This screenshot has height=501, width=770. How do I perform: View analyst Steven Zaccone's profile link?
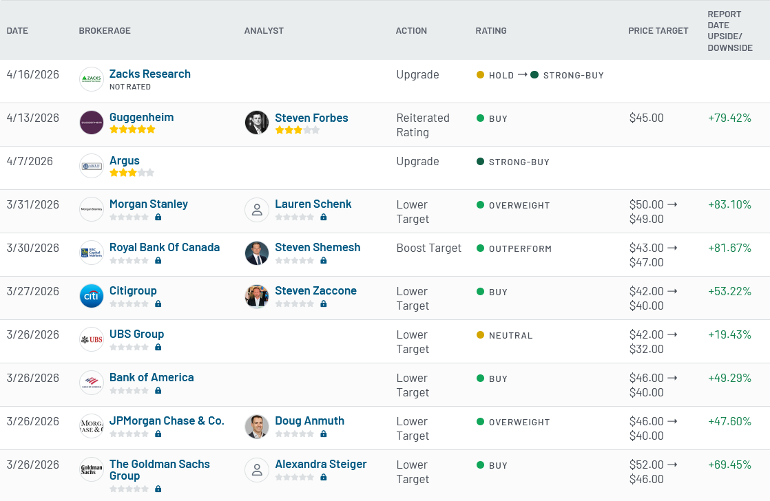tap(315, 290)
